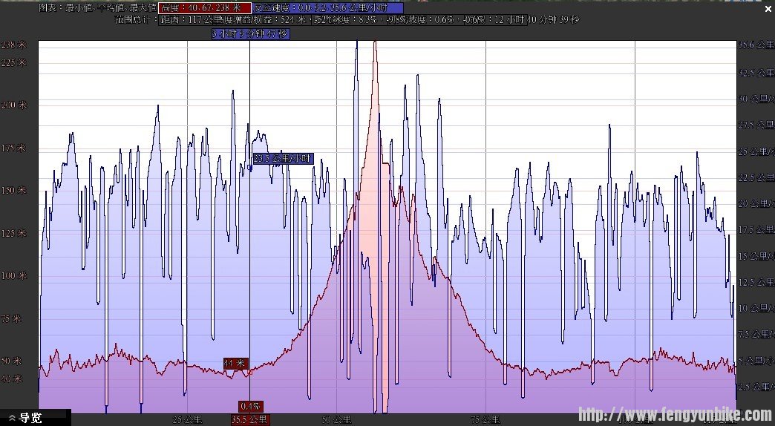Viewport: 775px width, 426px height.
Task: Click the 50 公里 mark on distance axis
Action: pyautogui.click(x=336, y=419)
